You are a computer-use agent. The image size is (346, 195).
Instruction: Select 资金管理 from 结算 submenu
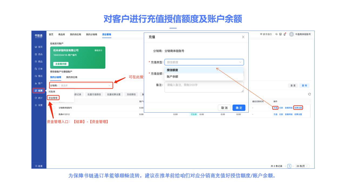coord(53,98)
